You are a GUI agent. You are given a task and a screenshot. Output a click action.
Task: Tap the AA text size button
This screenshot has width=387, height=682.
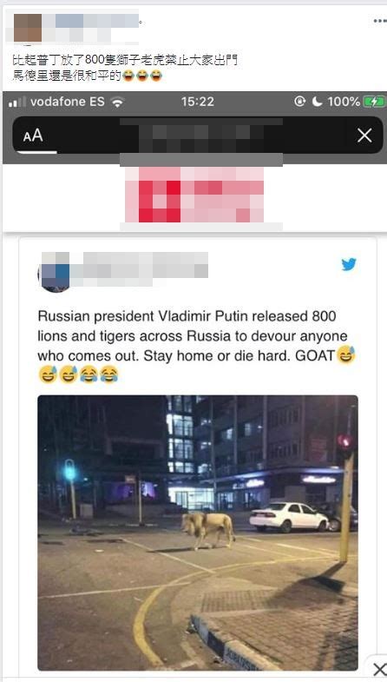33,136
